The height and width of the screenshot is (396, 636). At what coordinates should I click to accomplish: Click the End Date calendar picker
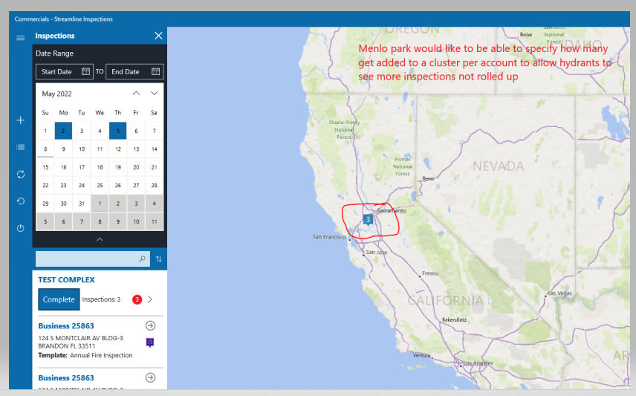[x=155, y=72]
